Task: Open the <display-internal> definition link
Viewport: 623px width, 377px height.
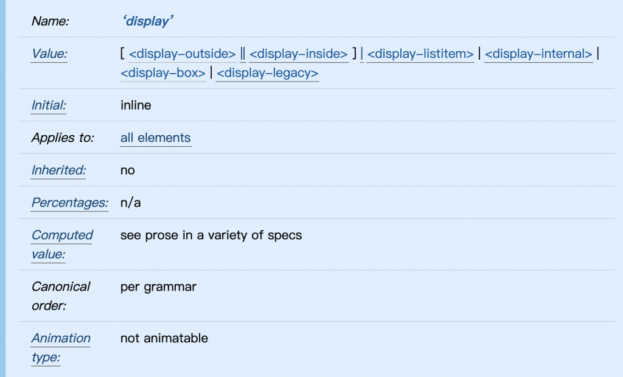Action: tap(538, 54)
